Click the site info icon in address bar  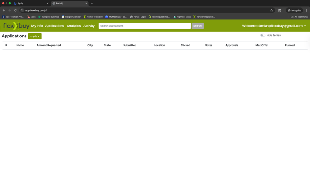22,10
